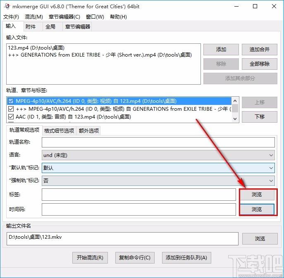Click the 轨道名称 input field
The image size is (284, 278).
pos(158,142)
